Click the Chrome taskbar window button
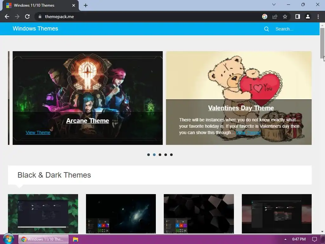The height and width of the screenshot is (244, 325). (x=43, y=239)
